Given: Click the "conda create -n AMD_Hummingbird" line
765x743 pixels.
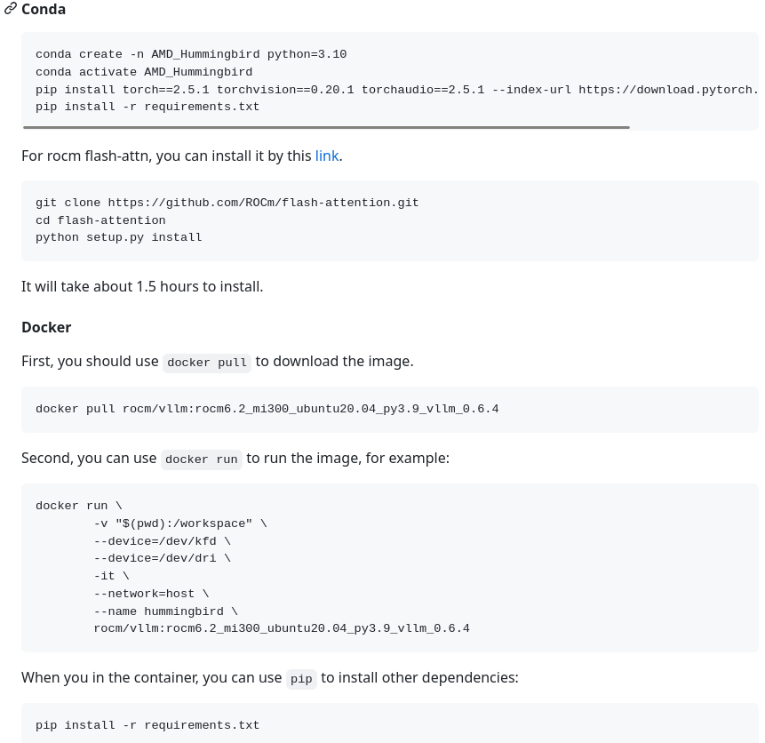Looking at the screenshot, I should pos(191,54).
